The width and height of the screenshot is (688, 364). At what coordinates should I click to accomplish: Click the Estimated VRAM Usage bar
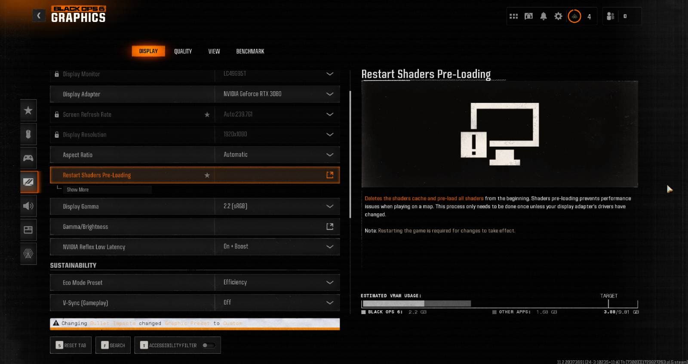pos(500,304)
